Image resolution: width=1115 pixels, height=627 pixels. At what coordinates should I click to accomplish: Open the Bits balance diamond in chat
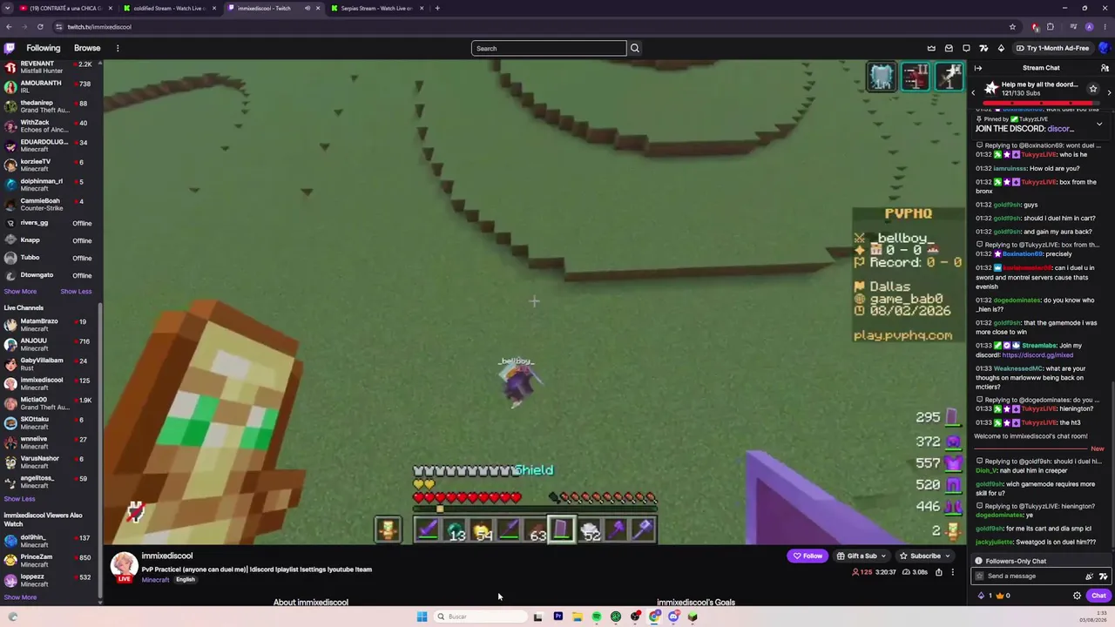[x=981, y=596]
